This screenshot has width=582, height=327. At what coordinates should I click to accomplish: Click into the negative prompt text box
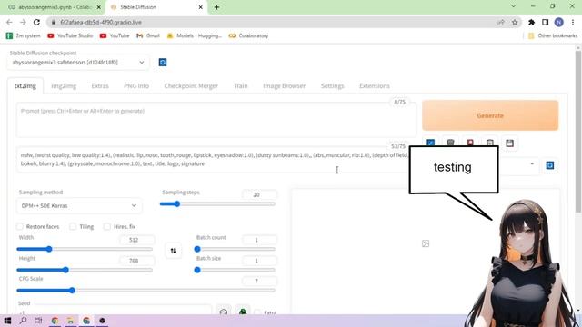click(212, 160)
